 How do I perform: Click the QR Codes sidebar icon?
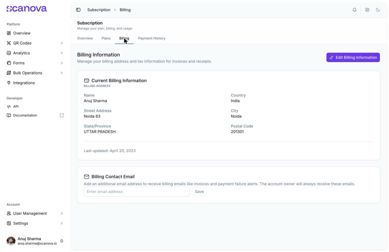pos(9,43)
